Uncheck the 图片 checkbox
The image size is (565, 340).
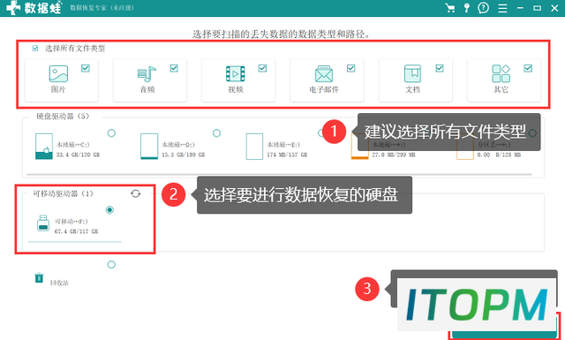[86, 68]
